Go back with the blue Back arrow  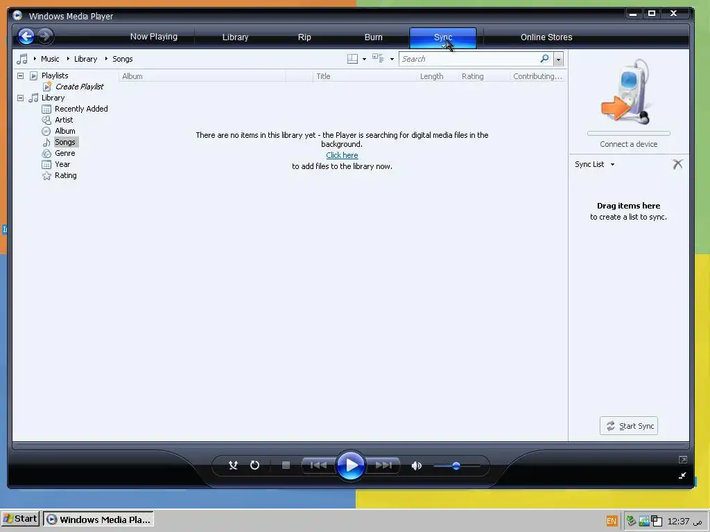tap(26, 36)
